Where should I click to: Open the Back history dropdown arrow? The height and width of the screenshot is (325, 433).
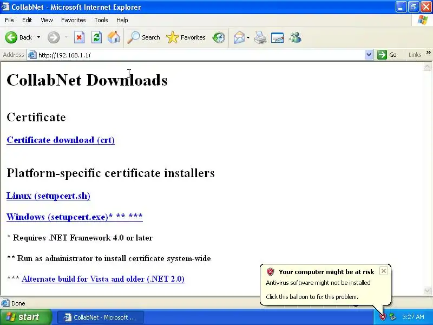coord(38,37)
